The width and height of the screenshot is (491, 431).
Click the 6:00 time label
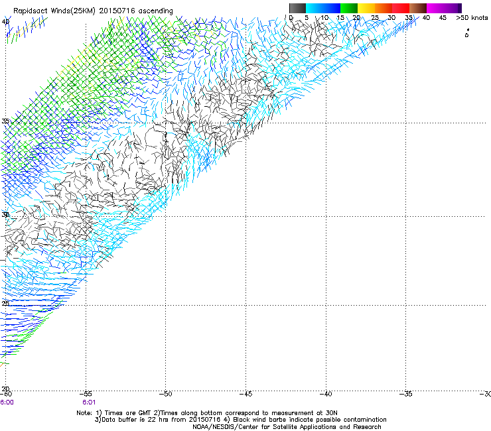[7, 402]
